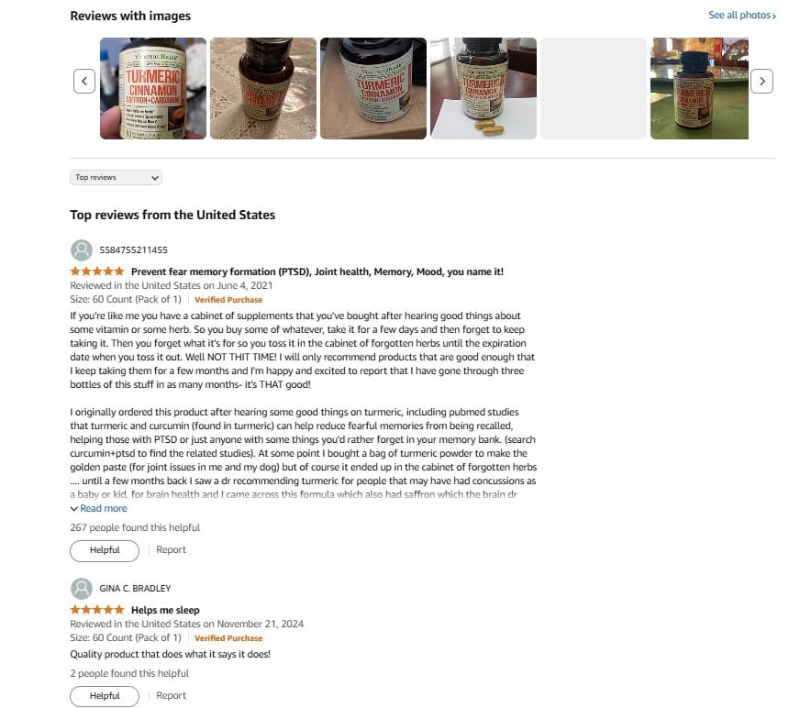Open third review photo of bottle top-down

373,88
